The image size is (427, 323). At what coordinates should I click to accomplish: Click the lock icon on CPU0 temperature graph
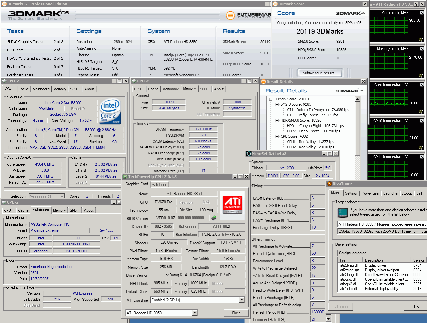pyautogui.click(x=421, y=148)
